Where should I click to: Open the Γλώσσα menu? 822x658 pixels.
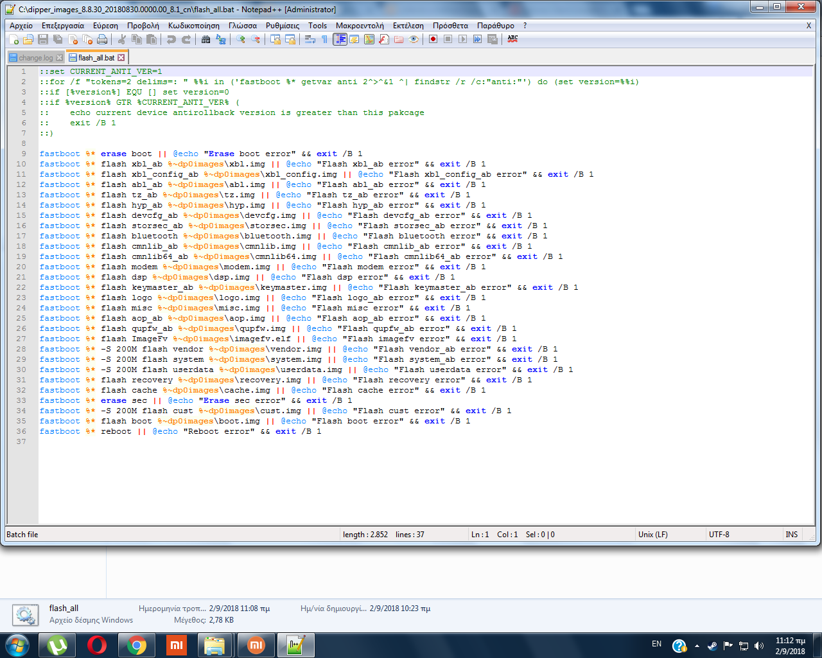242,26
